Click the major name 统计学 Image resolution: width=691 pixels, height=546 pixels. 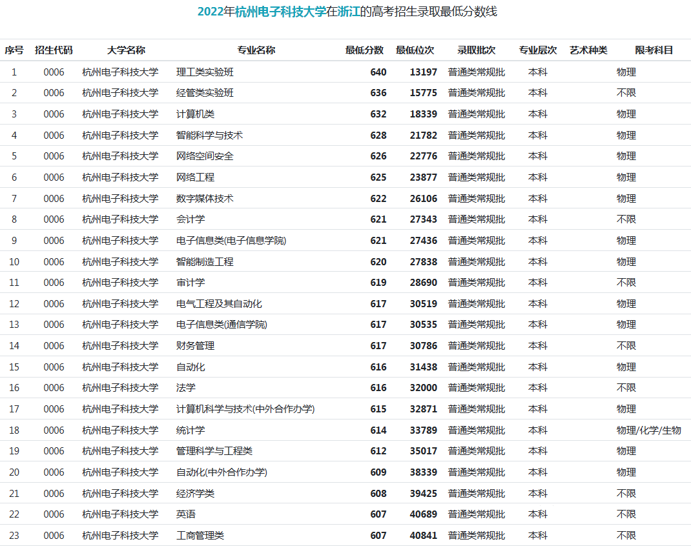(x=191, y=430)
